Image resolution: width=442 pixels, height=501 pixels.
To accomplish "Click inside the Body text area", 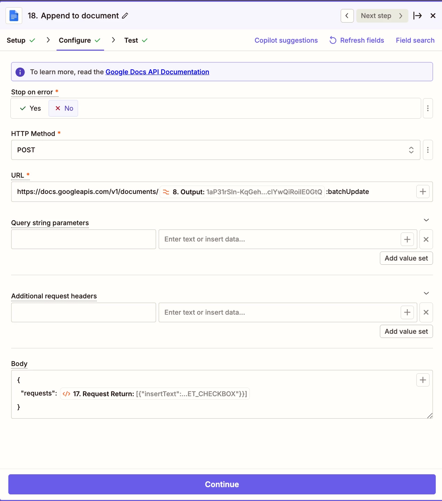I will (x=222, y=394).
